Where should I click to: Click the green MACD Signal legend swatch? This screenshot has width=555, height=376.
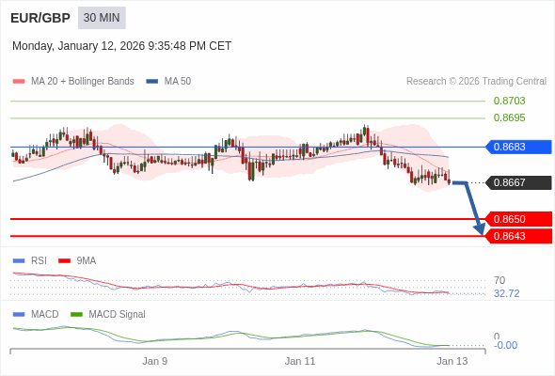[76, 315]
